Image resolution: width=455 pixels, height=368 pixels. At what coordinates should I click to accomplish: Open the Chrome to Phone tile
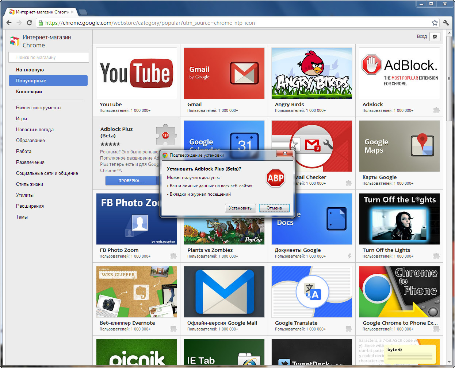399,299
